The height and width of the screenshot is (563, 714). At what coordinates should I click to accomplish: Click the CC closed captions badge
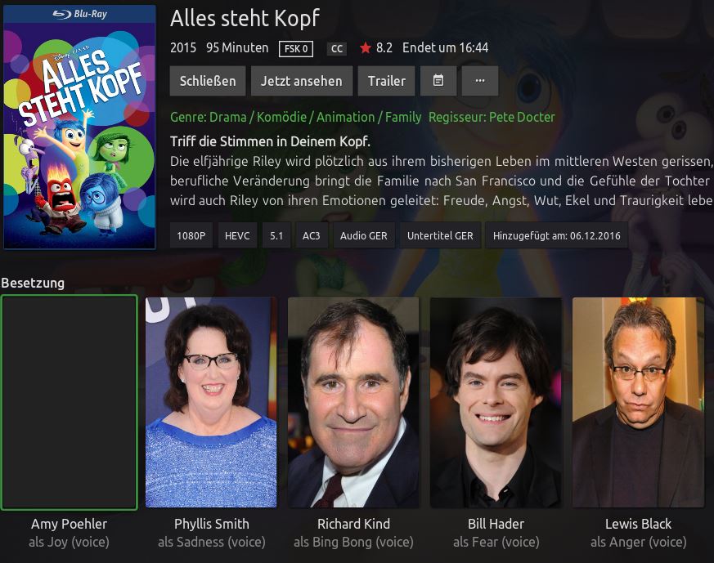(x=337, y=49)
